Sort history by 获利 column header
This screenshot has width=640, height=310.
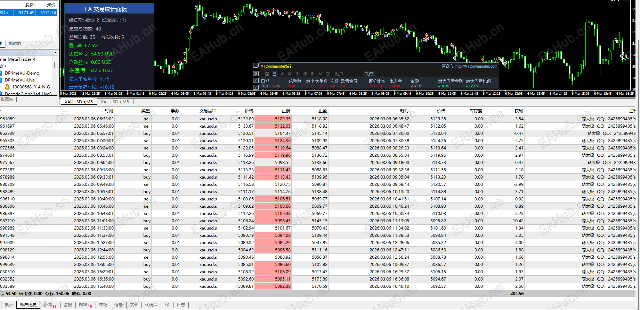click(504, 111)
